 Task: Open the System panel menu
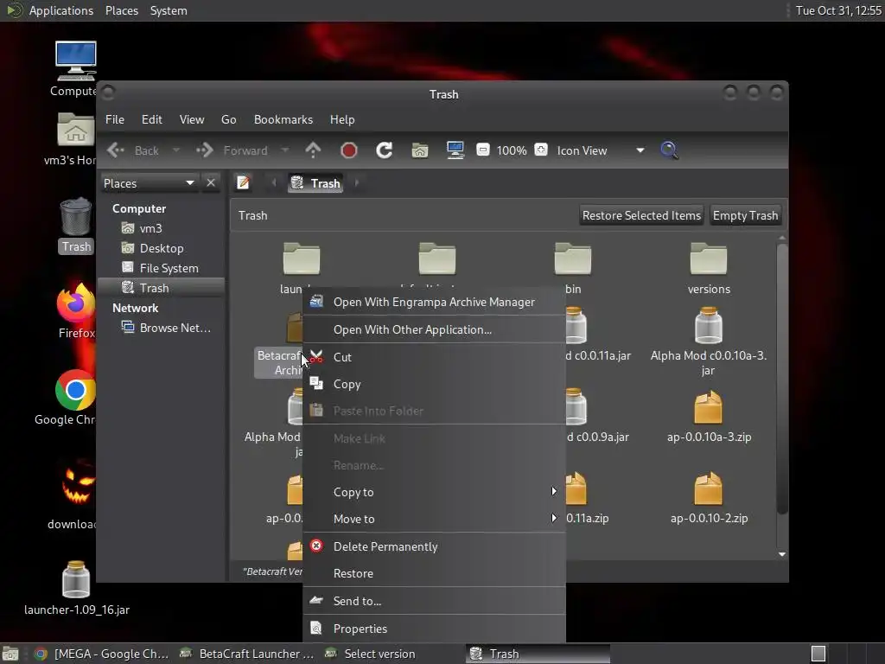pyautogui.click(x=169, y=10)
